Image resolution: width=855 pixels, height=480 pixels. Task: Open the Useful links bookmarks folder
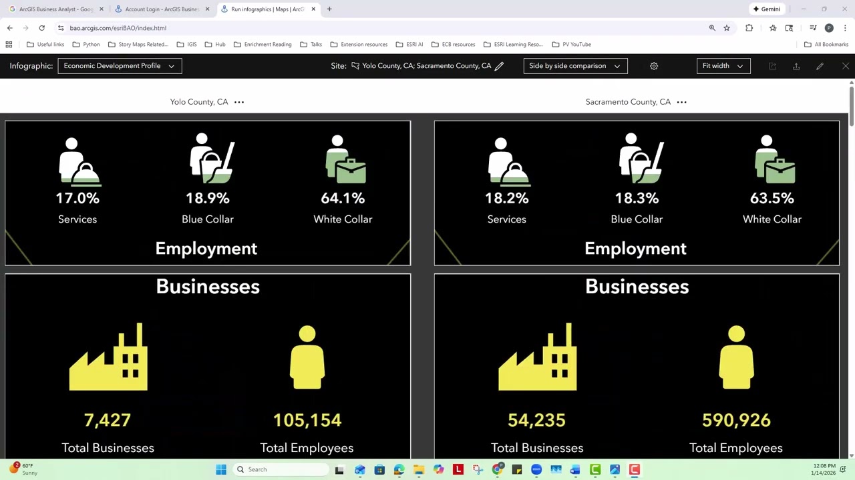45,45
